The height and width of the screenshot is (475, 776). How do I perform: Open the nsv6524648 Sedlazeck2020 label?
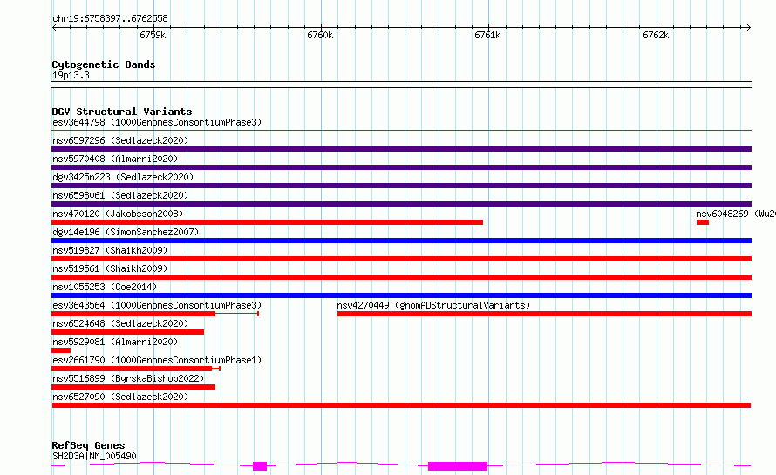pyautogui.click(x=120, y=323)
